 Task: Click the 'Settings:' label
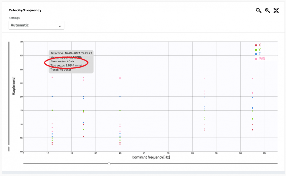[x=15, y=18]
